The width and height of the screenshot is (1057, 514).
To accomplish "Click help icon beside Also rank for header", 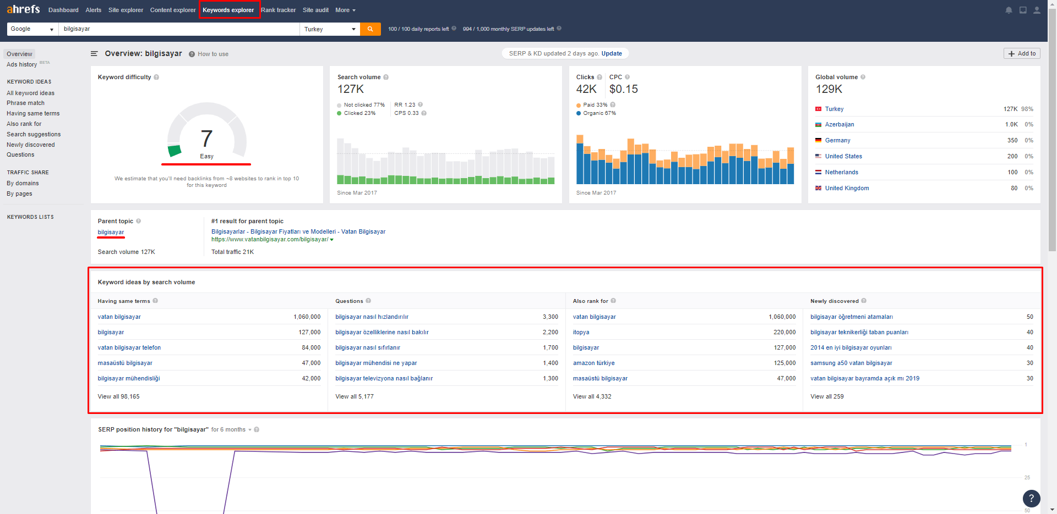I will 613,301.
